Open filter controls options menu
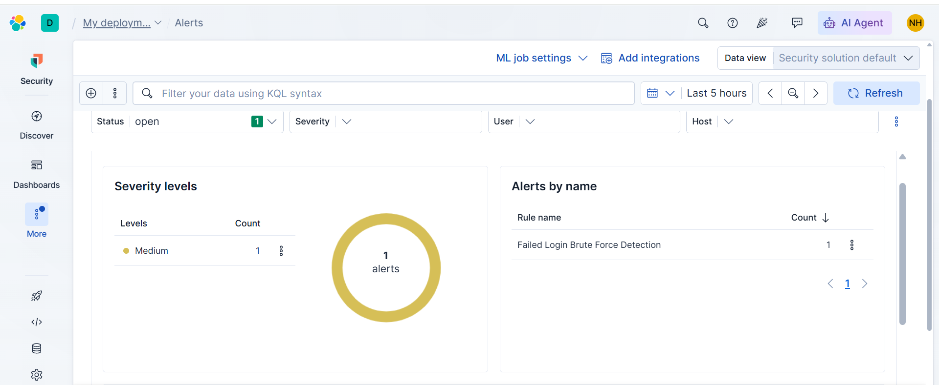Viewport: 939px width, 385px height. coord(896,122)
